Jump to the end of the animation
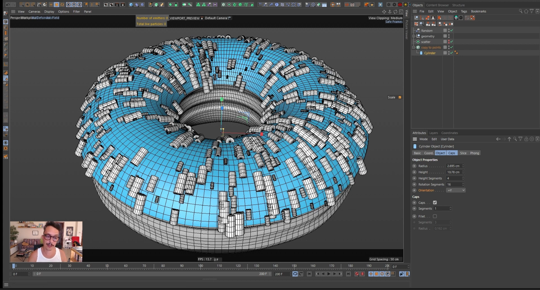This screenshot has height=290, width=540. tap(348, 274)
